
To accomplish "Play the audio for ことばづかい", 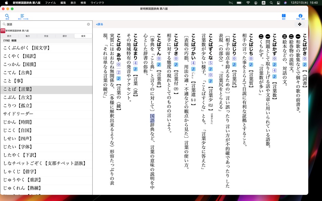I will 193,69.
